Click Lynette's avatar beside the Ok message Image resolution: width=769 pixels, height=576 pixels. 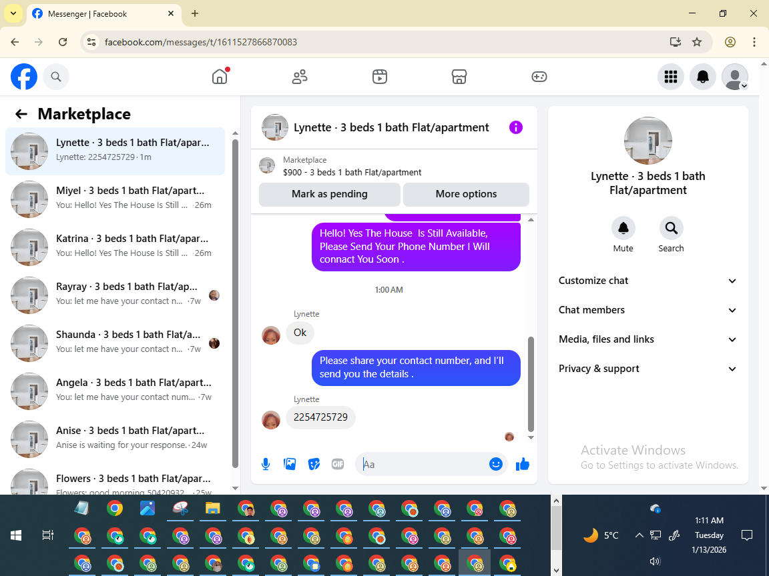click(271, 335)
